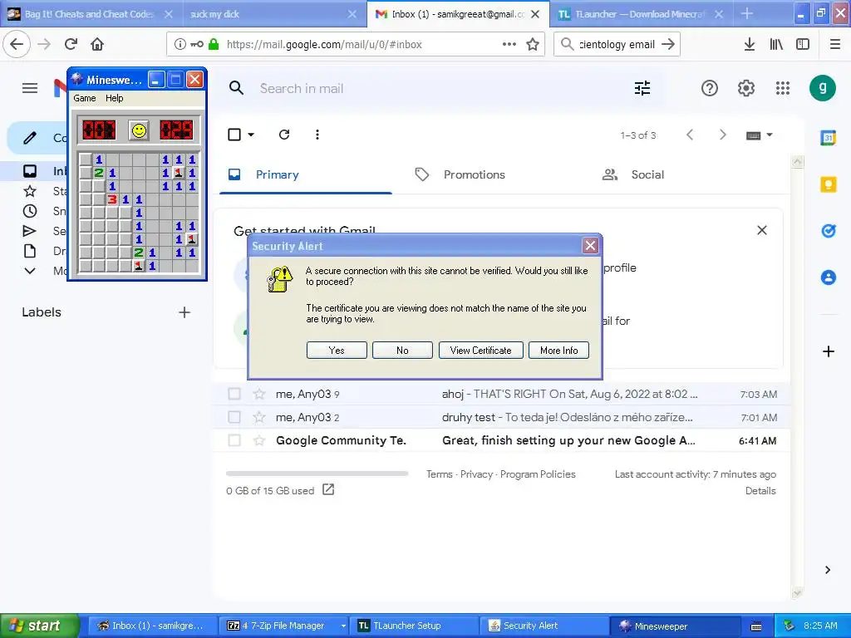Screen dimensions: 851x638
Task: Check the box for 'ahoj' email row
Action: coord(234,394)
